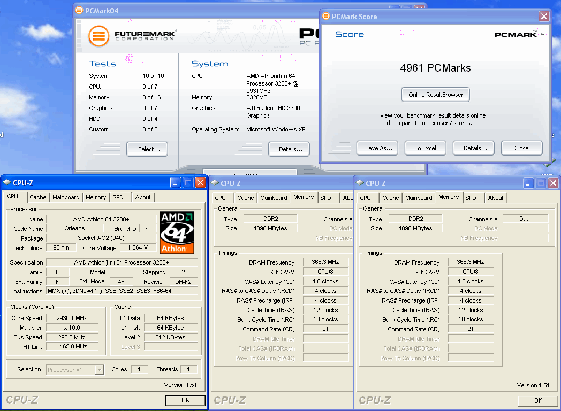Export score with To Excel button
The height and width of the screenshot is (411, 561).
pyautogui.click(x=425, y=148)
